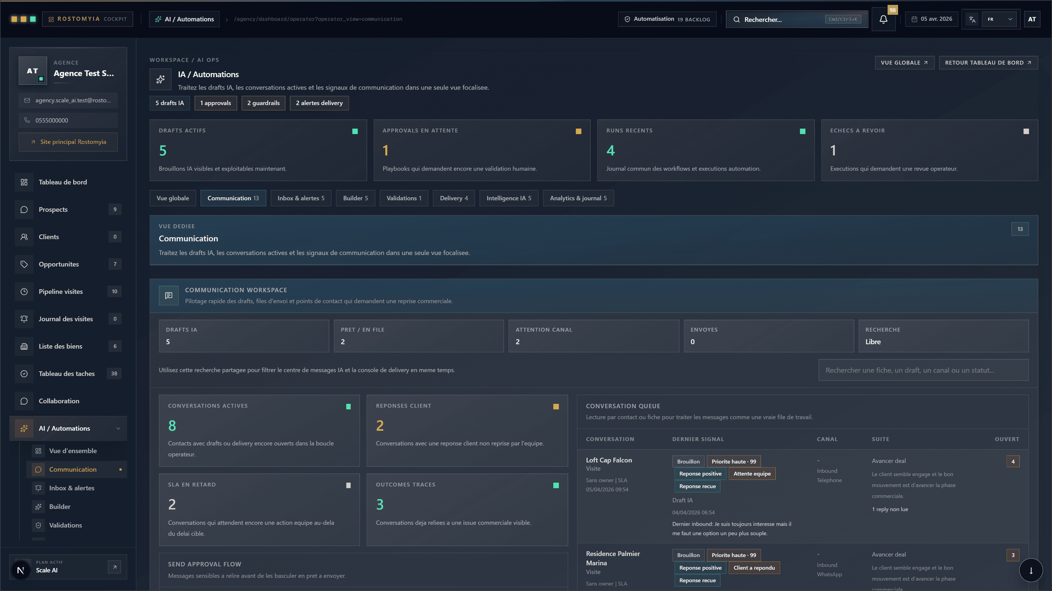The width and height of the screenshot is (1052, 591).
Task: Open the Loft Cap Falcon conversation
Action: pyautogui.click(x=609, y=460)
